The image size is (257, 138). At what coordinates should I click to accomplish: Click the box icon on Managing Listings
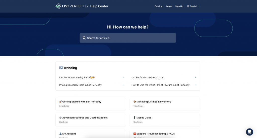pyautogui.click(x=135, y=101)
